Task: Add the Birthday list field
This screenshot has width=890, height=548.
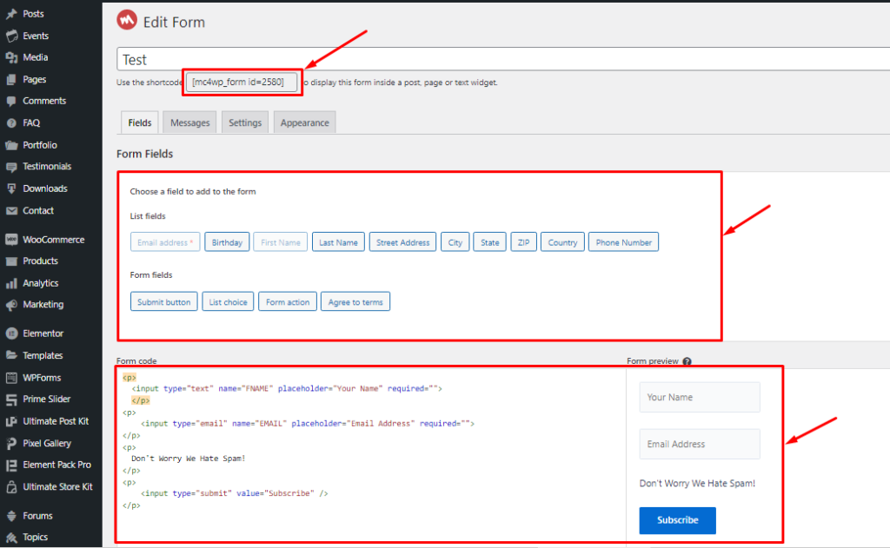Action: pos(227,242)
